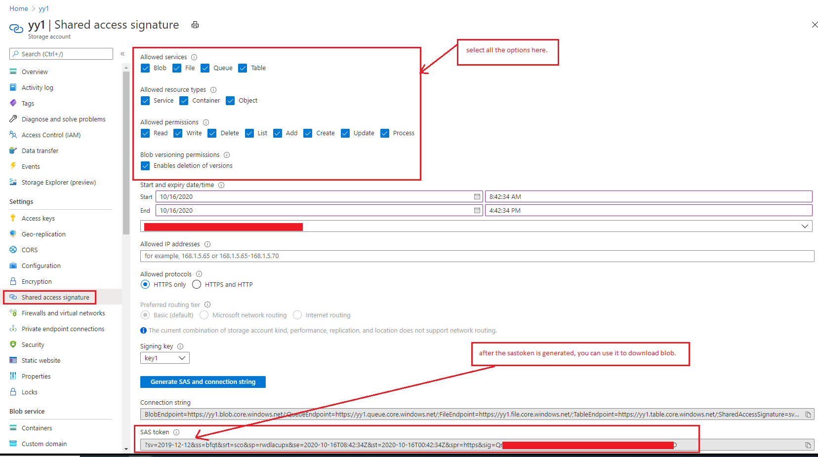The height and width of the screenshot is (457, 818).
Task: Select the HTTPS only radio button
Action: [x=145, y=284]
